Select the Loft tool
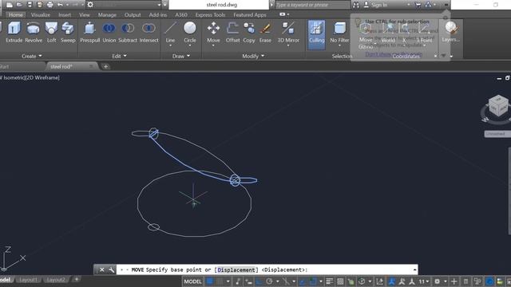 point(51,32)
